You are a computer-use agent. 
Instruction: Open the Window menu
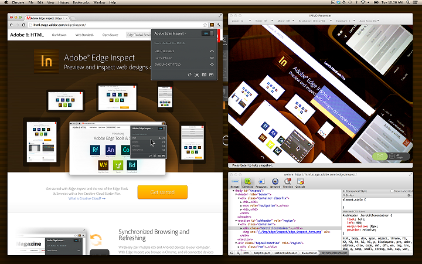pos(99,2)
